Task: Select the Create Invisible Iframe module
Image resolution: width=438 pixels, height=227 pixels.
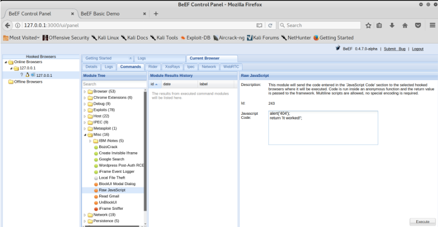Action: coord(118,153)
